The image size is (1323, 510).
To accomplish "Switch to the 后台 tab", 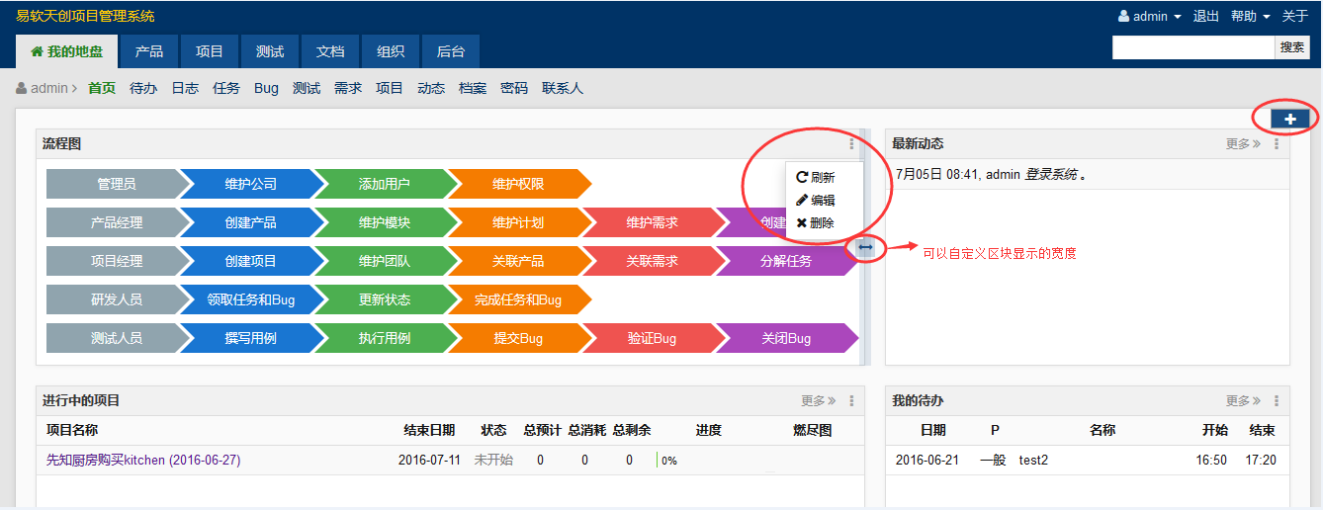I will tap(451, 52).
